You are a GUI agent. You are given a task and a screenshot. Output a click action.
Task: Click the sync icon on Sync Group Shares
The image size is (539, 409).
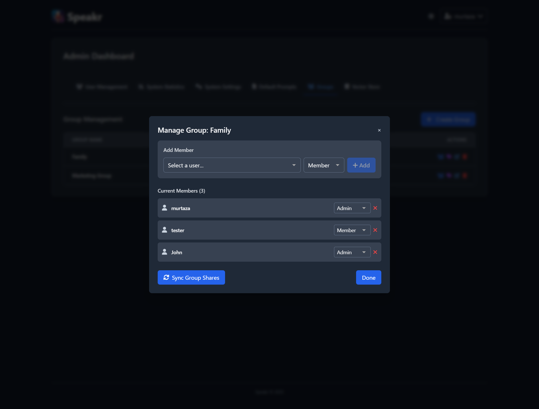tap(167, 277)
